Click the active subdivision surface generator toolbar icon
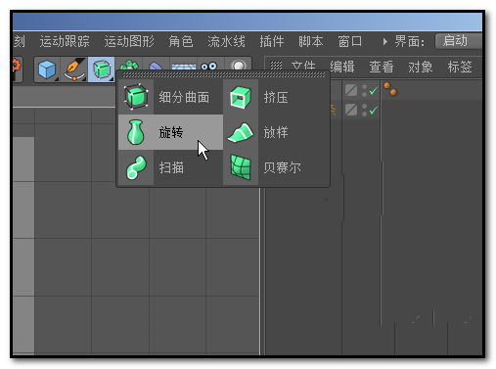 102,69
